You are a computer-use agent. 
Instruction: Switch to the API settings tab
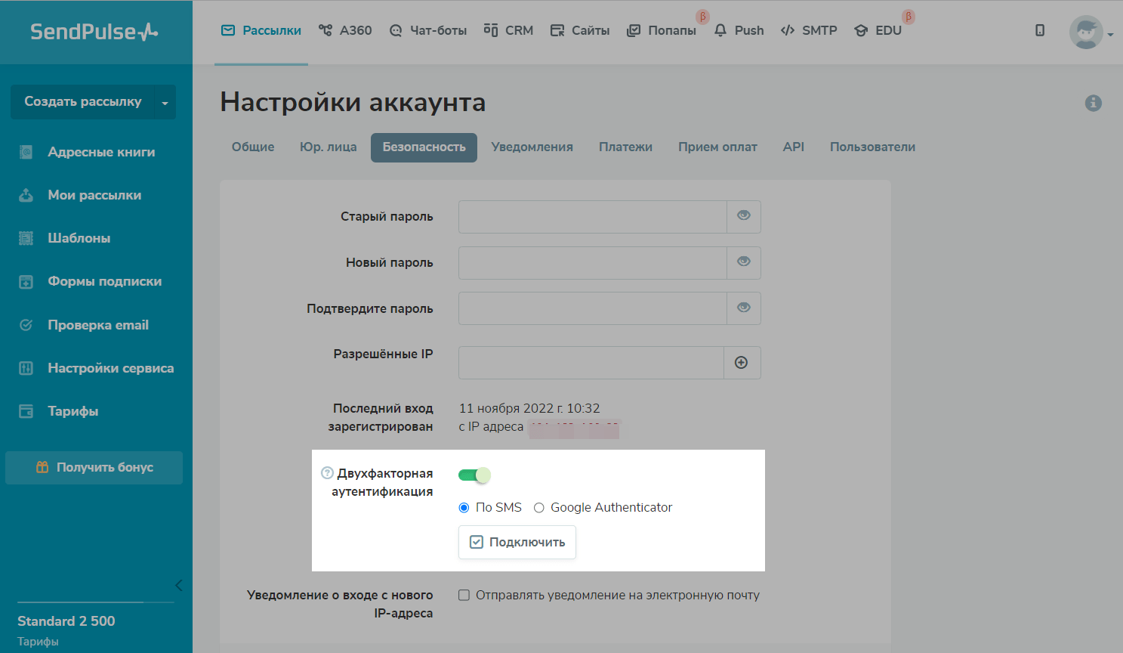tap(793, 147)
